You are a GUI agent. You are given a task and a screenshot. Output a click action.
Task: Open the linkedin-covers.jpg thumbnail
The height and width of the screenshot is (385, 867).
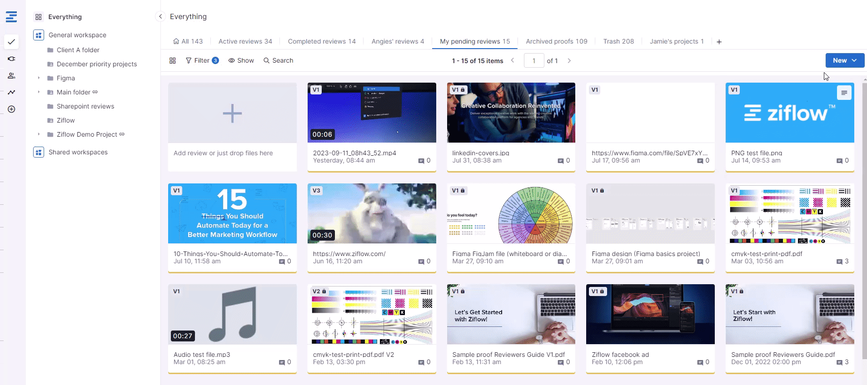point(511,113)
